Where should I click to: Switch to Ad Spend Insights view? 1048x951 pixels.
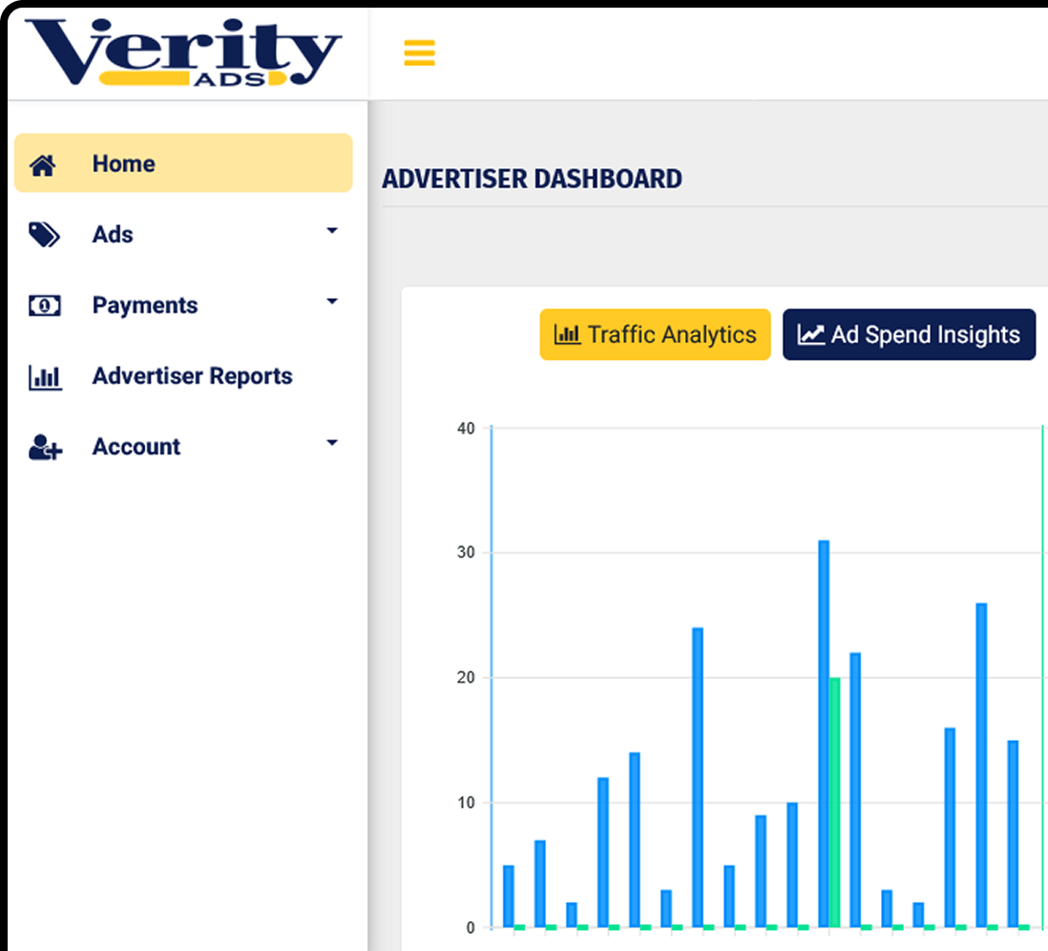coord(909,335)
